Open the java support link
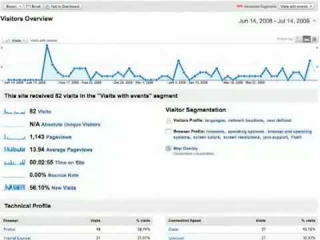The height and width of the screenshot is (240, 320). [275, 137]
